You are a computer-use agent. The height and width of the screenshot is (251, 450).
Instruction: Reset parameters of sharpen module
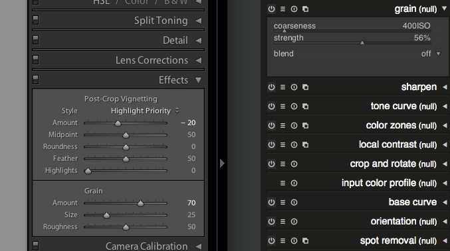pyautogui.click(x=294, y=87)
